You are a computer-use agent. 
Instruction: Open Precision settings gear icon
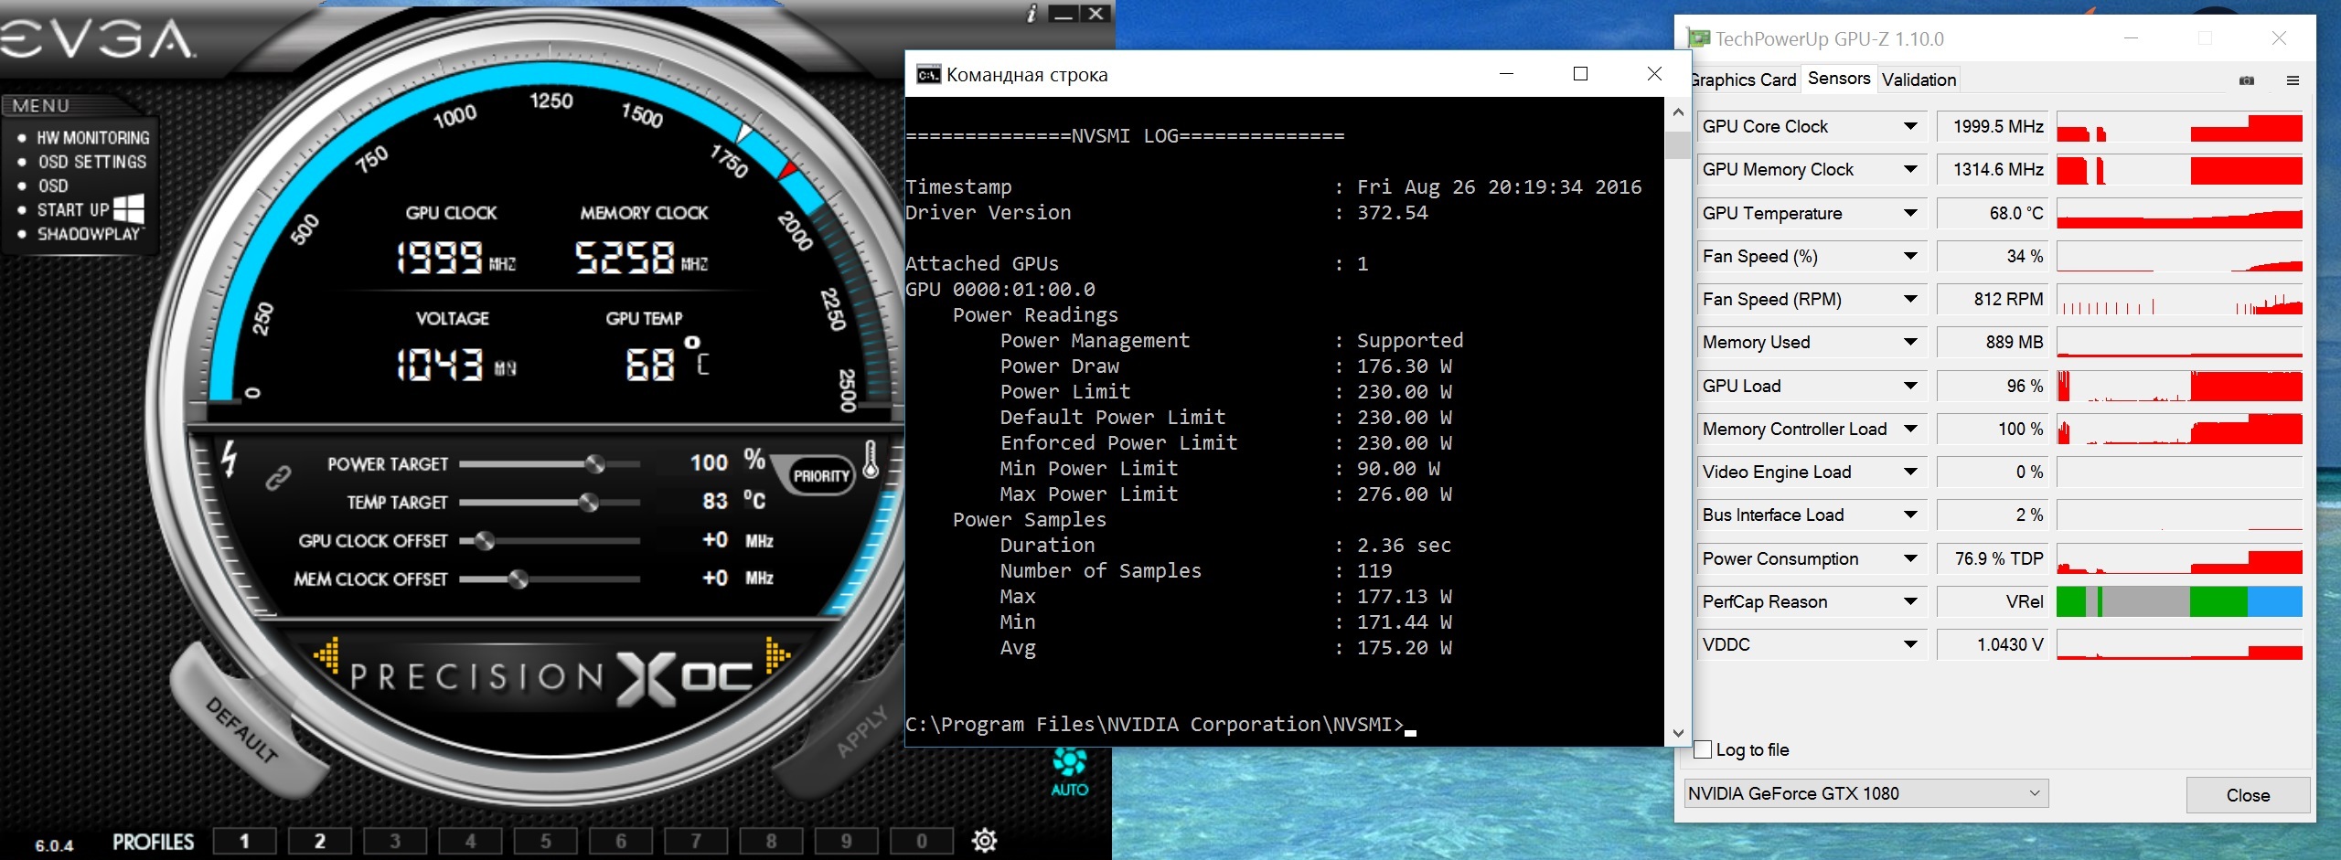[984, 840]
